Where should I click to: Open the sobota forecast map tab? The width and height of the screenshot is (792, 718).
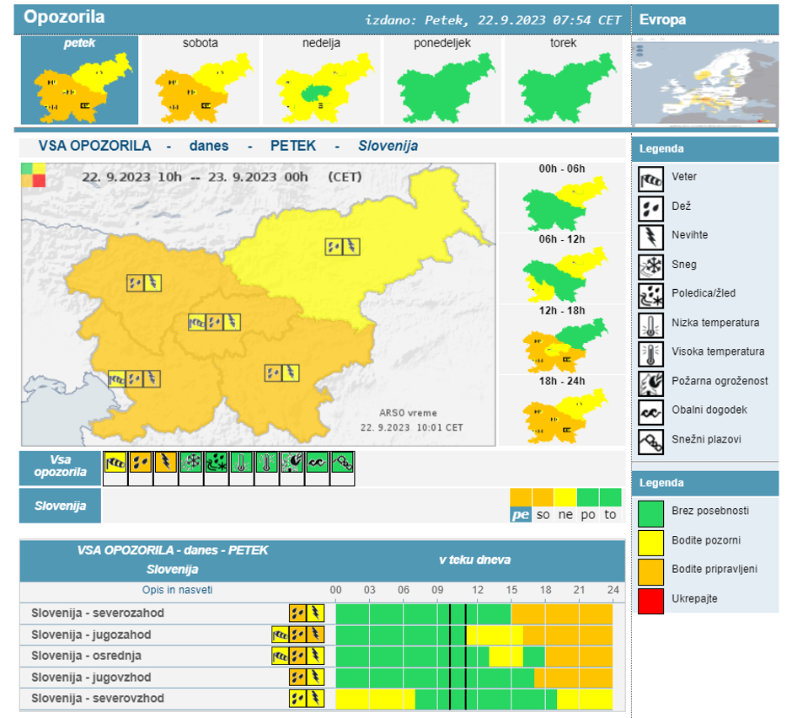pos(201,82)
